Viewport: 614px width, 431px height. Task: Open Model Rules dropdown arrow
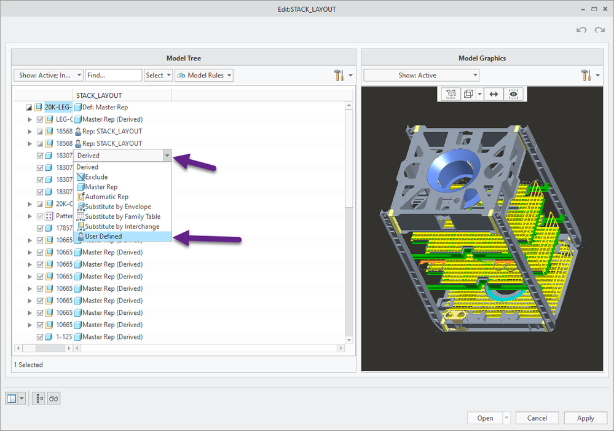[229, 75]
